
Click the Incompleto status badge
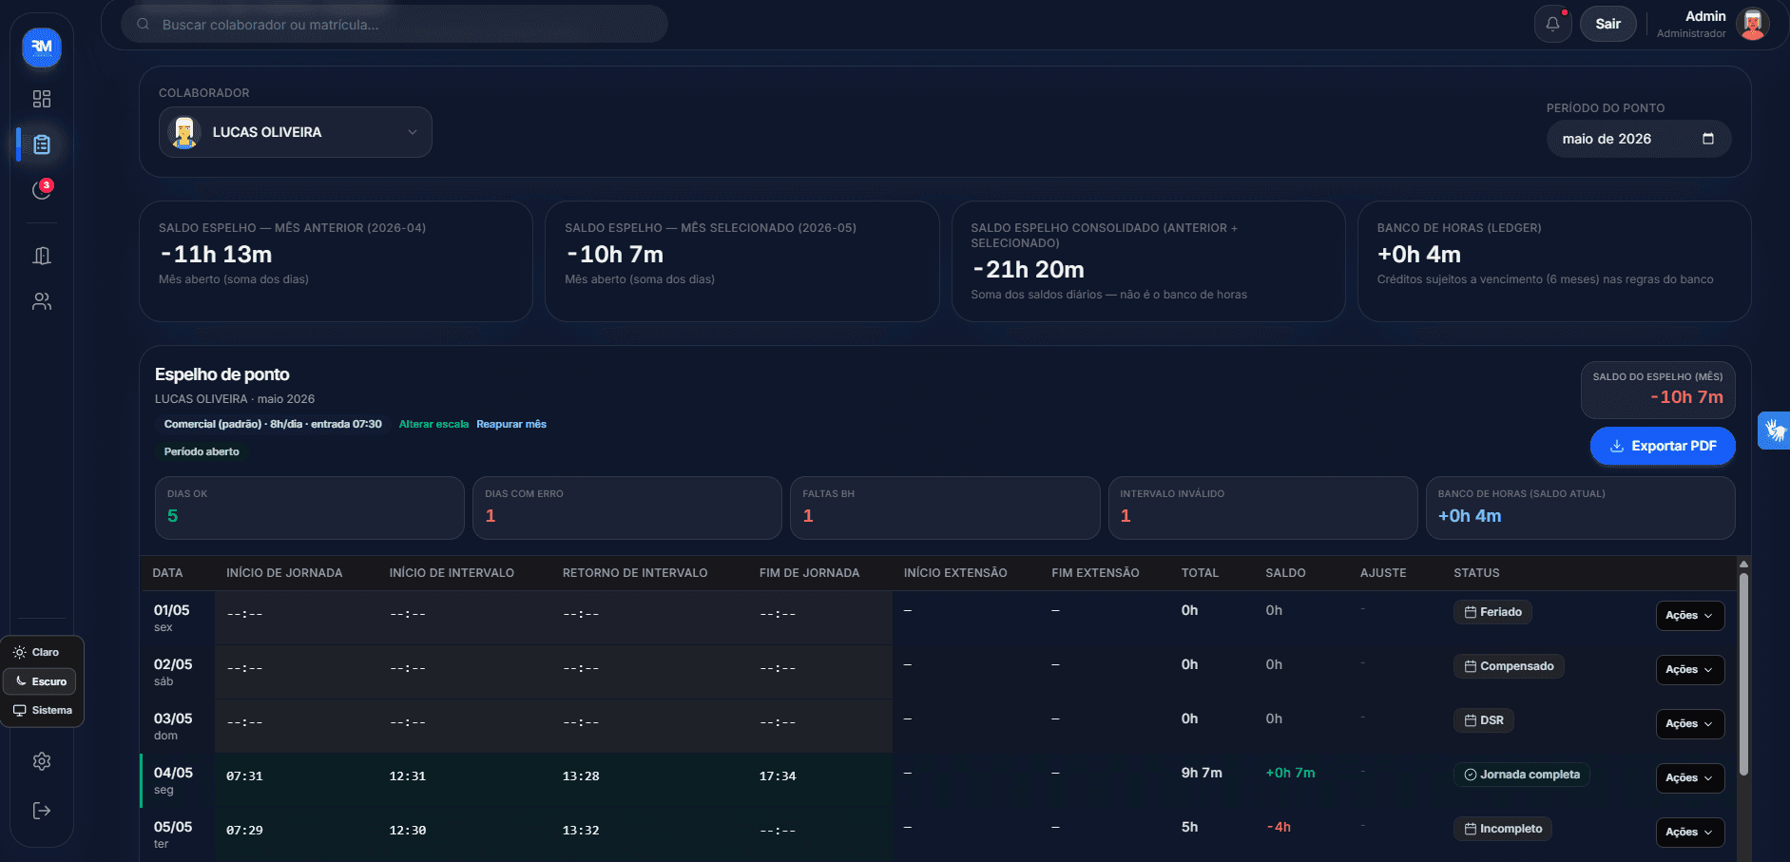[x=1503, y=829]
